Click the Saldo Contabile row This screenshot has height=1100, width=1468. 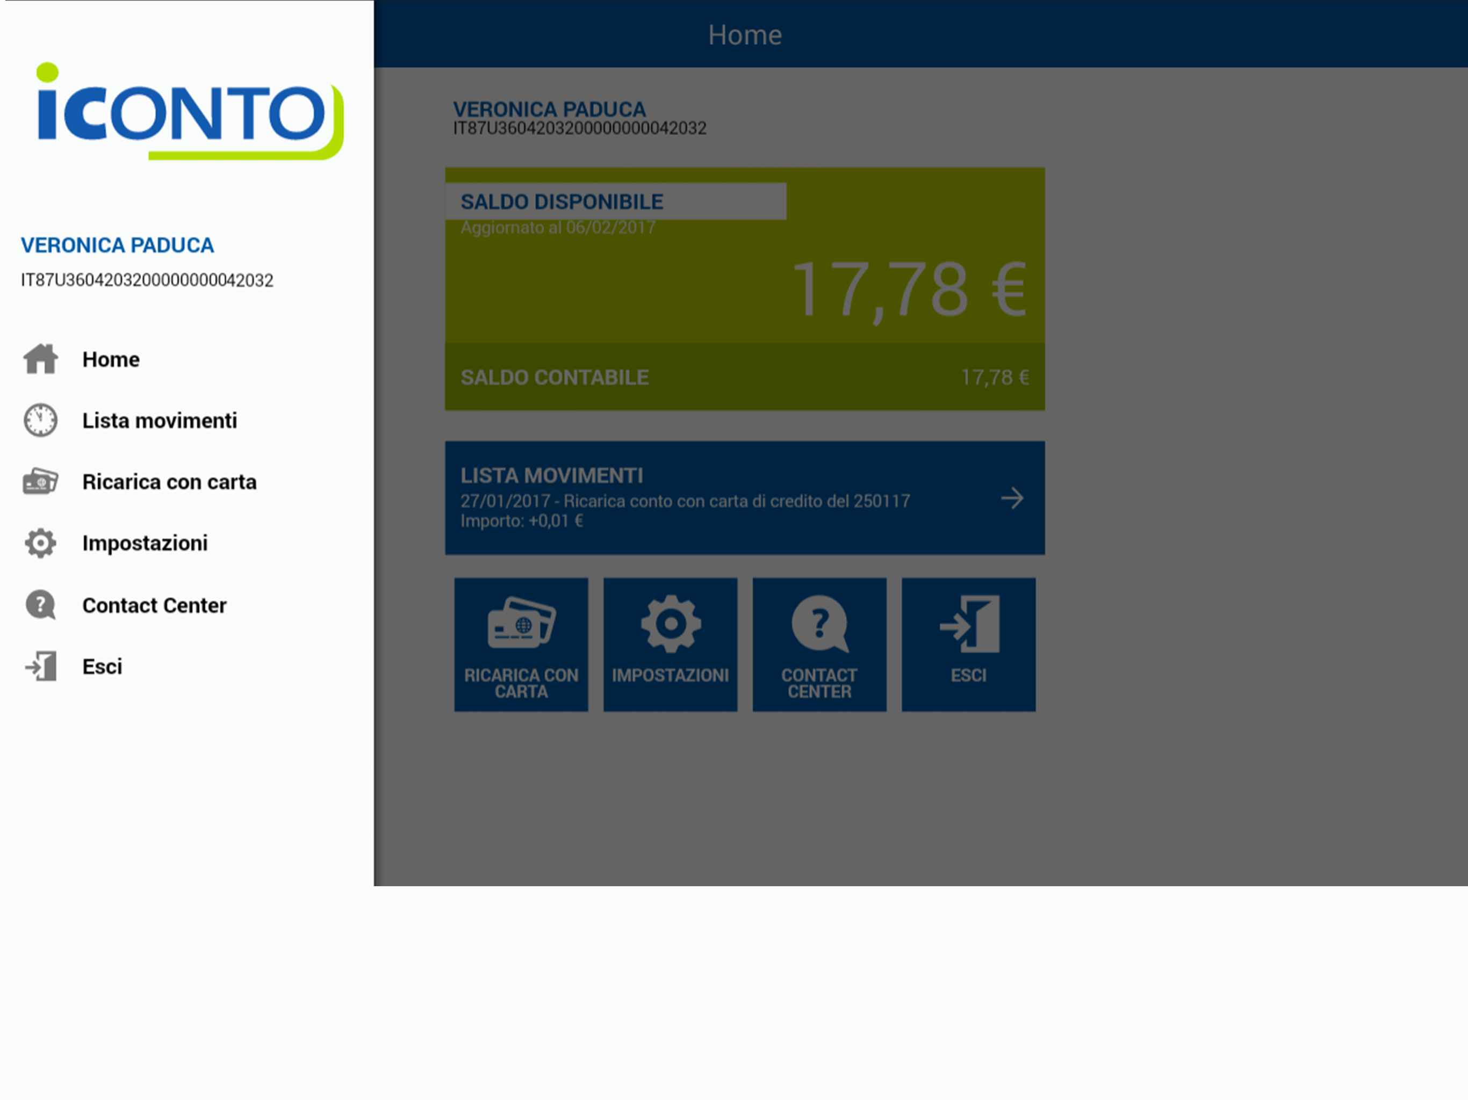tap(744, 377)
